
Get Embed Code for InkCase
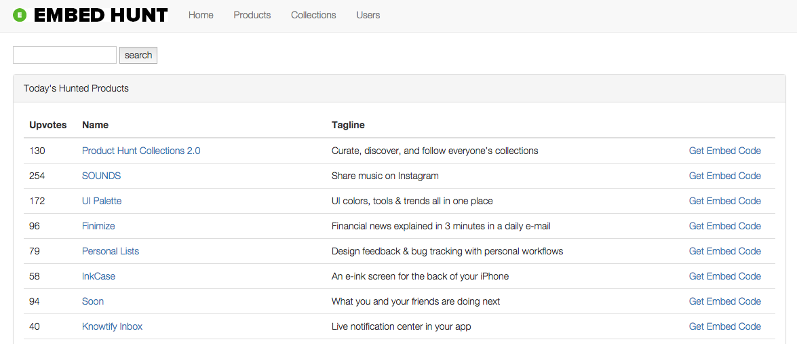[x=724, y=276]
